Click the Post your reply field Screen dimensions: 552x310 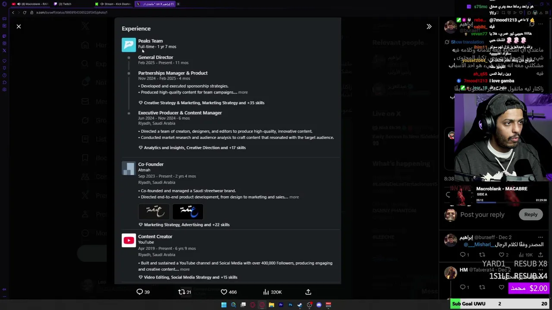click(x=482, y=214)
